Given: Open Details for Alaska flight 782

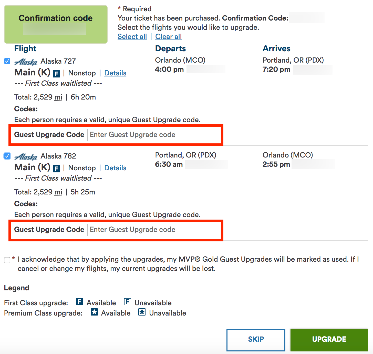Looking at the screenshot, I should tap(115, 168).
